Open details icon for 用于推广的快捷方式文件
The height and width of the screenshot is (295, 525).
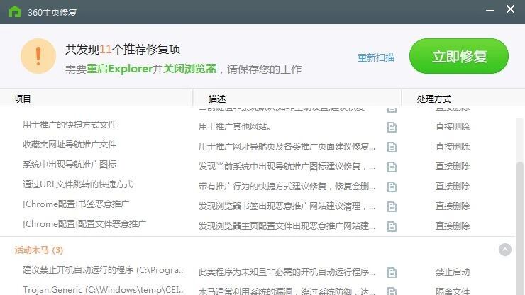click(x=392, y=127)
